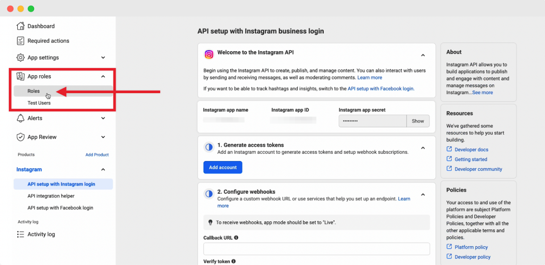Click the progress circle beside Generate access tokens

click(x=209, y=147)
